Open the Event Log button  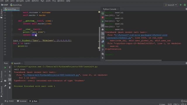184,101
